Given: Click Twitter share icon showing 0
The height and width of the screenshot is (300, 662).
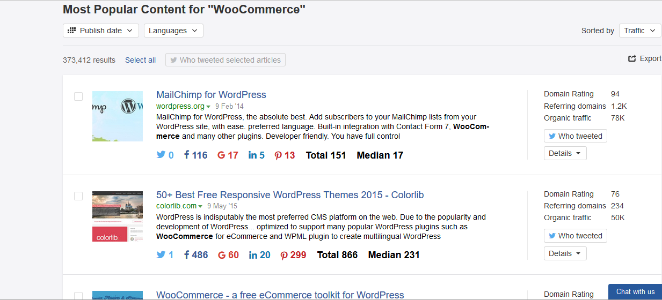Looking at the screenshot, I should pyautogui.click(x=161, y=155).
